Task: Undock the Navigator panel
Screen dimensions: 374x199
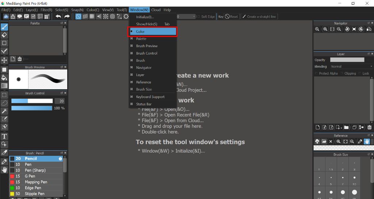Action: coord(369,23)
